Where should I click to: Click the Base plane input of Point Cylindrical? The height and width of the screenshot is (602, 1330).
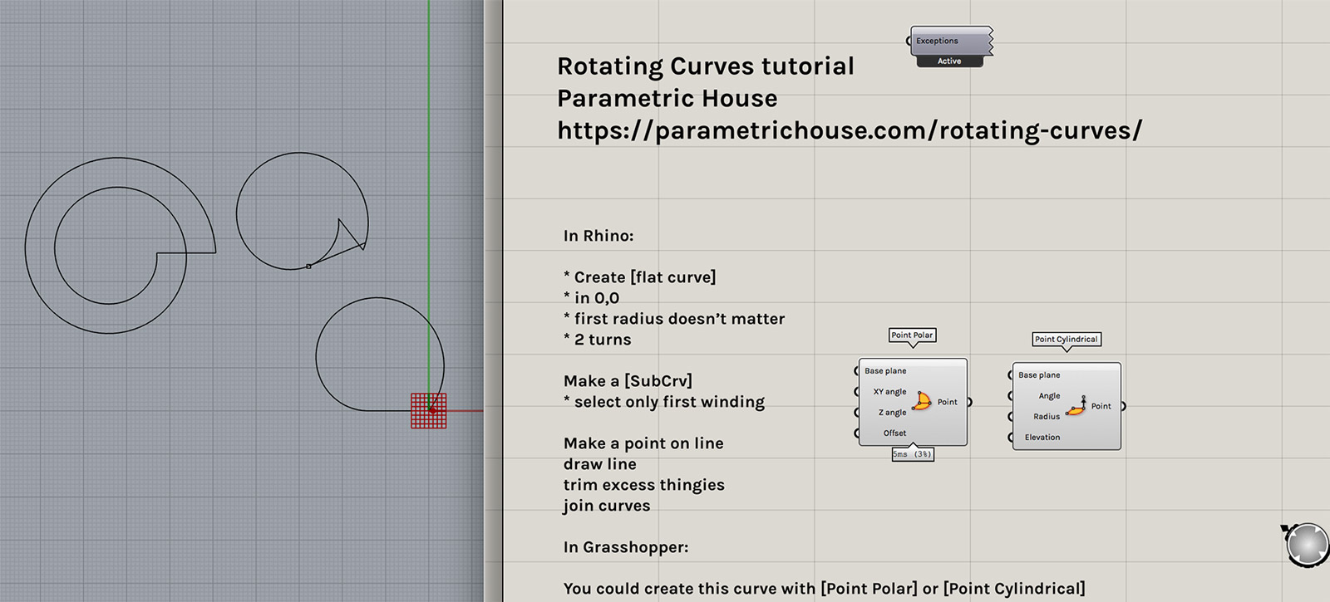(1038, 375)
